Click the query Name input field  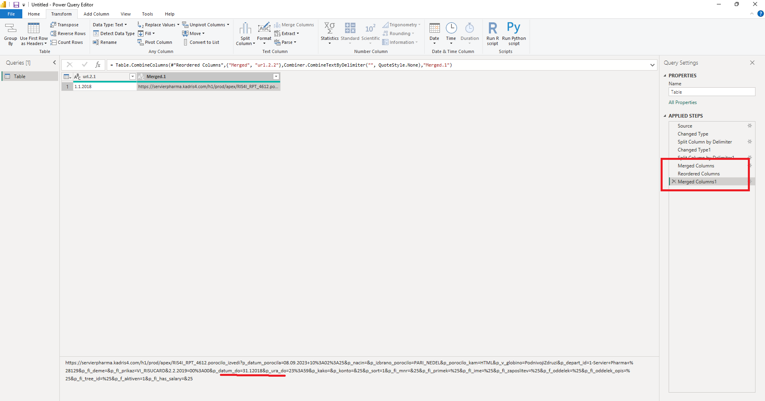712,92
